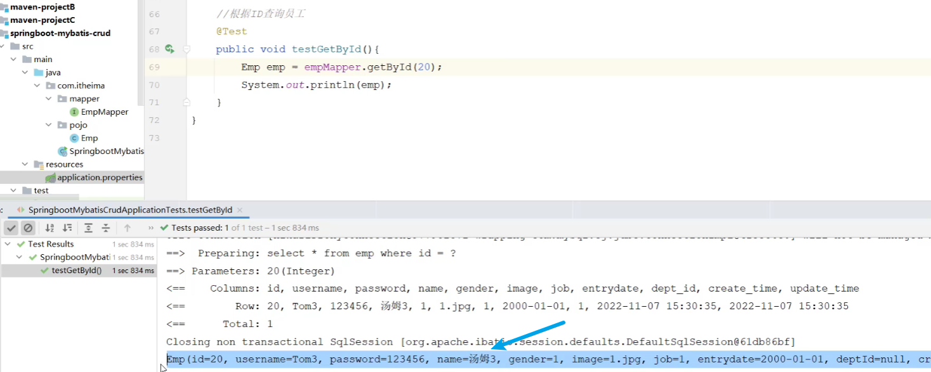The image size is (931, 372).
Task: Select testGetById() in the test results tree
Action: [76, 271]
